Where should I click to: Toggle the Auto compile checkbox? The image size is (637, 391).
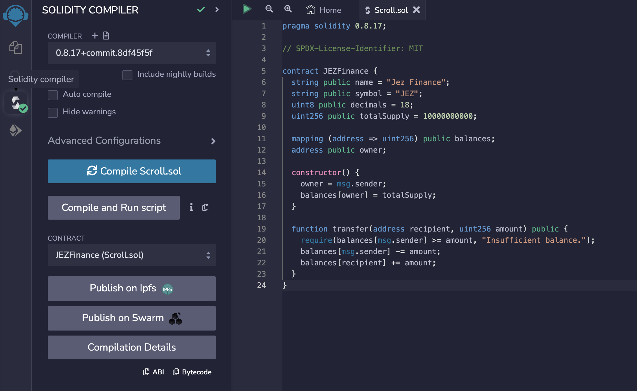tap(53, 95)
